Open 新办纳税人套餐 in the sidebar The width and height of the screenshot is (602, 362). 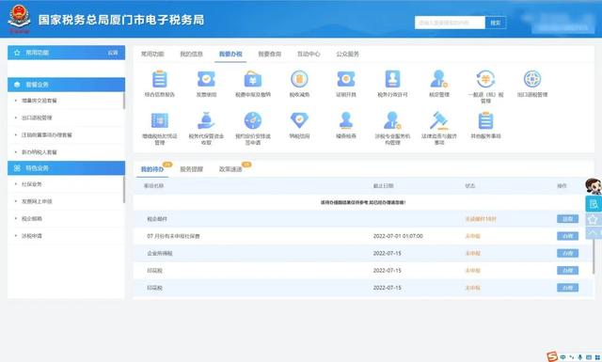point(40,152)
